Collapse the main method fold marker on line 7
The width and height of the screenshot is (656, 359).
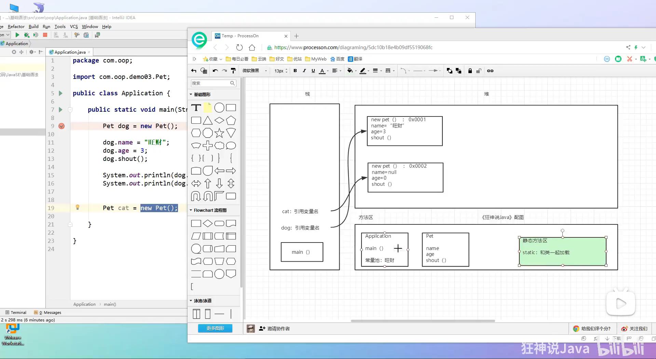point(70,110)
